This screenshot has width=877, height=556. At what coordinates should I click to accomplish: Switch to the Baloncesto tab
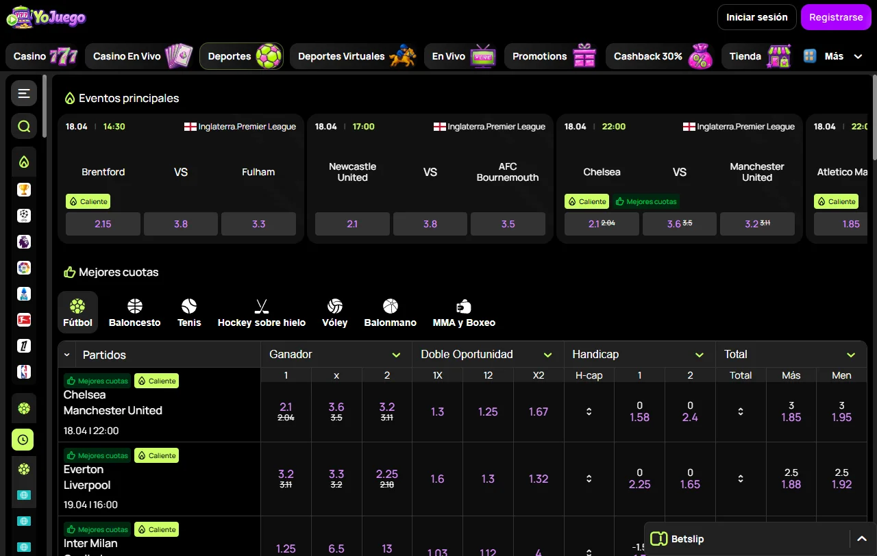pos(135,312)
